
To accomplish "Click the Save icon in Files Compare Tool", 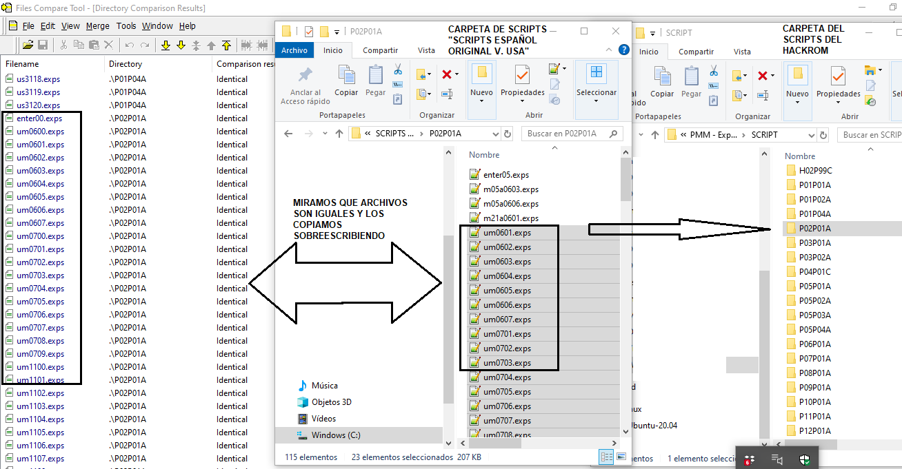I will pos(42,44).
